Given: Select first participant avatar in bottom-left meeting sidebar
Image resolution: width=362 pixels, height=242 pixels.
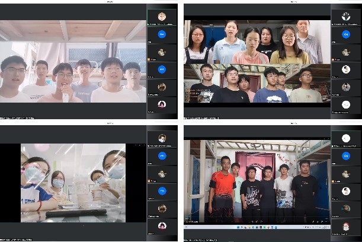Looking at the screenshot, I should pos(162,138).
